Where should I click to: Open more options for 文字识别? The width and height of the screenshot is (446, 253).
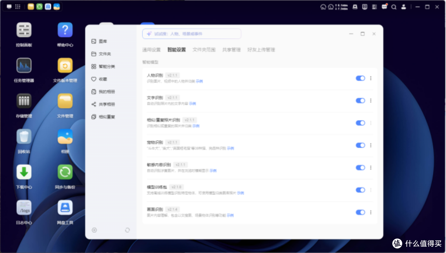point(371,100)
